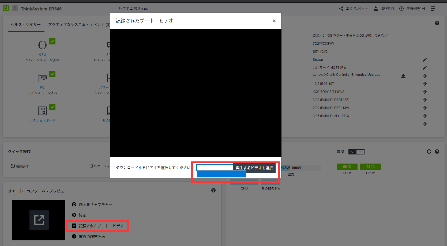Click the license upgrade upload icon

[403, 76]
